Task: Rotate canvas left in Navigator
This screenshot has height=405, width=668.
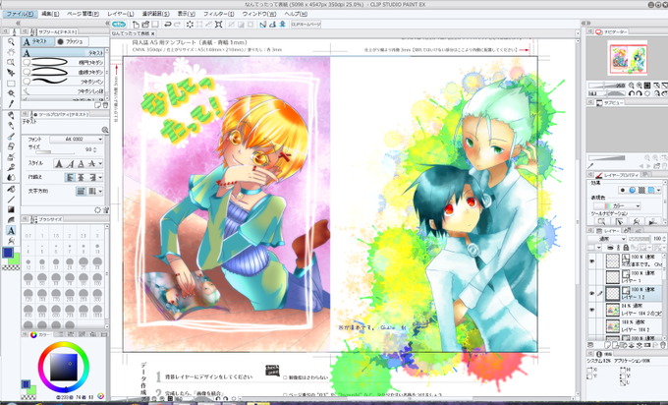Action: [x=632, y=93]
